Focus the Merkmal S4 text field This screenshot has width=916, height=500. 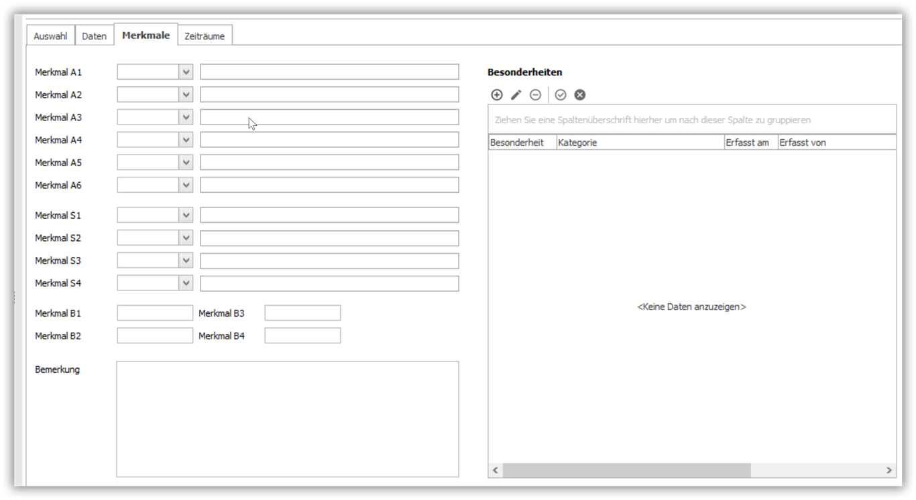click(329, 283)
